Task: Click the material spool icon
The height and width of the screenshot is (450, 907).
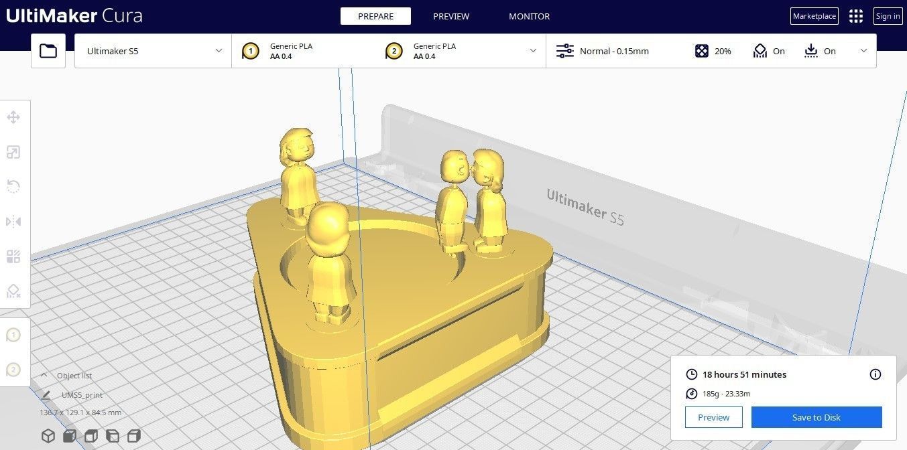Action: click(691, 394)
